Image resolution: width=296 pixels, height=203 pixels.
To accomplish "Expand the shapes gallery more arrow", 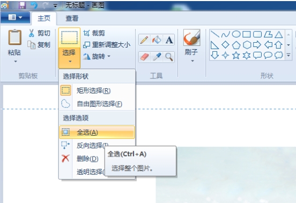I will tap(288, 56).
